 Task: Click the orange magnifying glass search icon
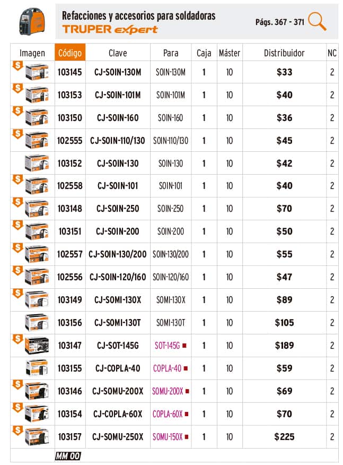click(317, 21)
